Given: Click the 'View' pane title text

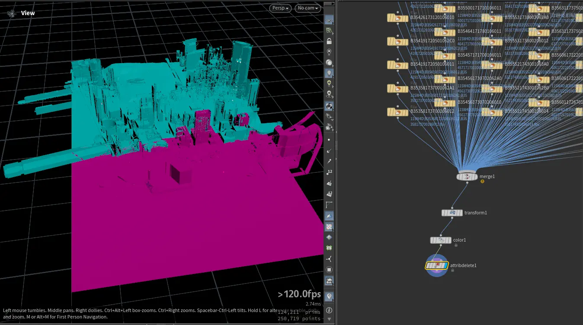Looking at the screenshot, I should pos(28,13).
